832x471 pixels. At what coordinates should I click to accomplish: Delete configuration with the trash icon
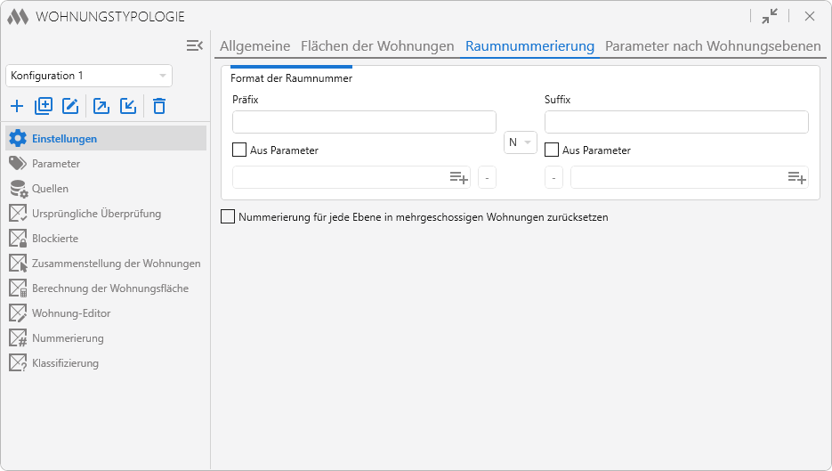click(159, 107)
